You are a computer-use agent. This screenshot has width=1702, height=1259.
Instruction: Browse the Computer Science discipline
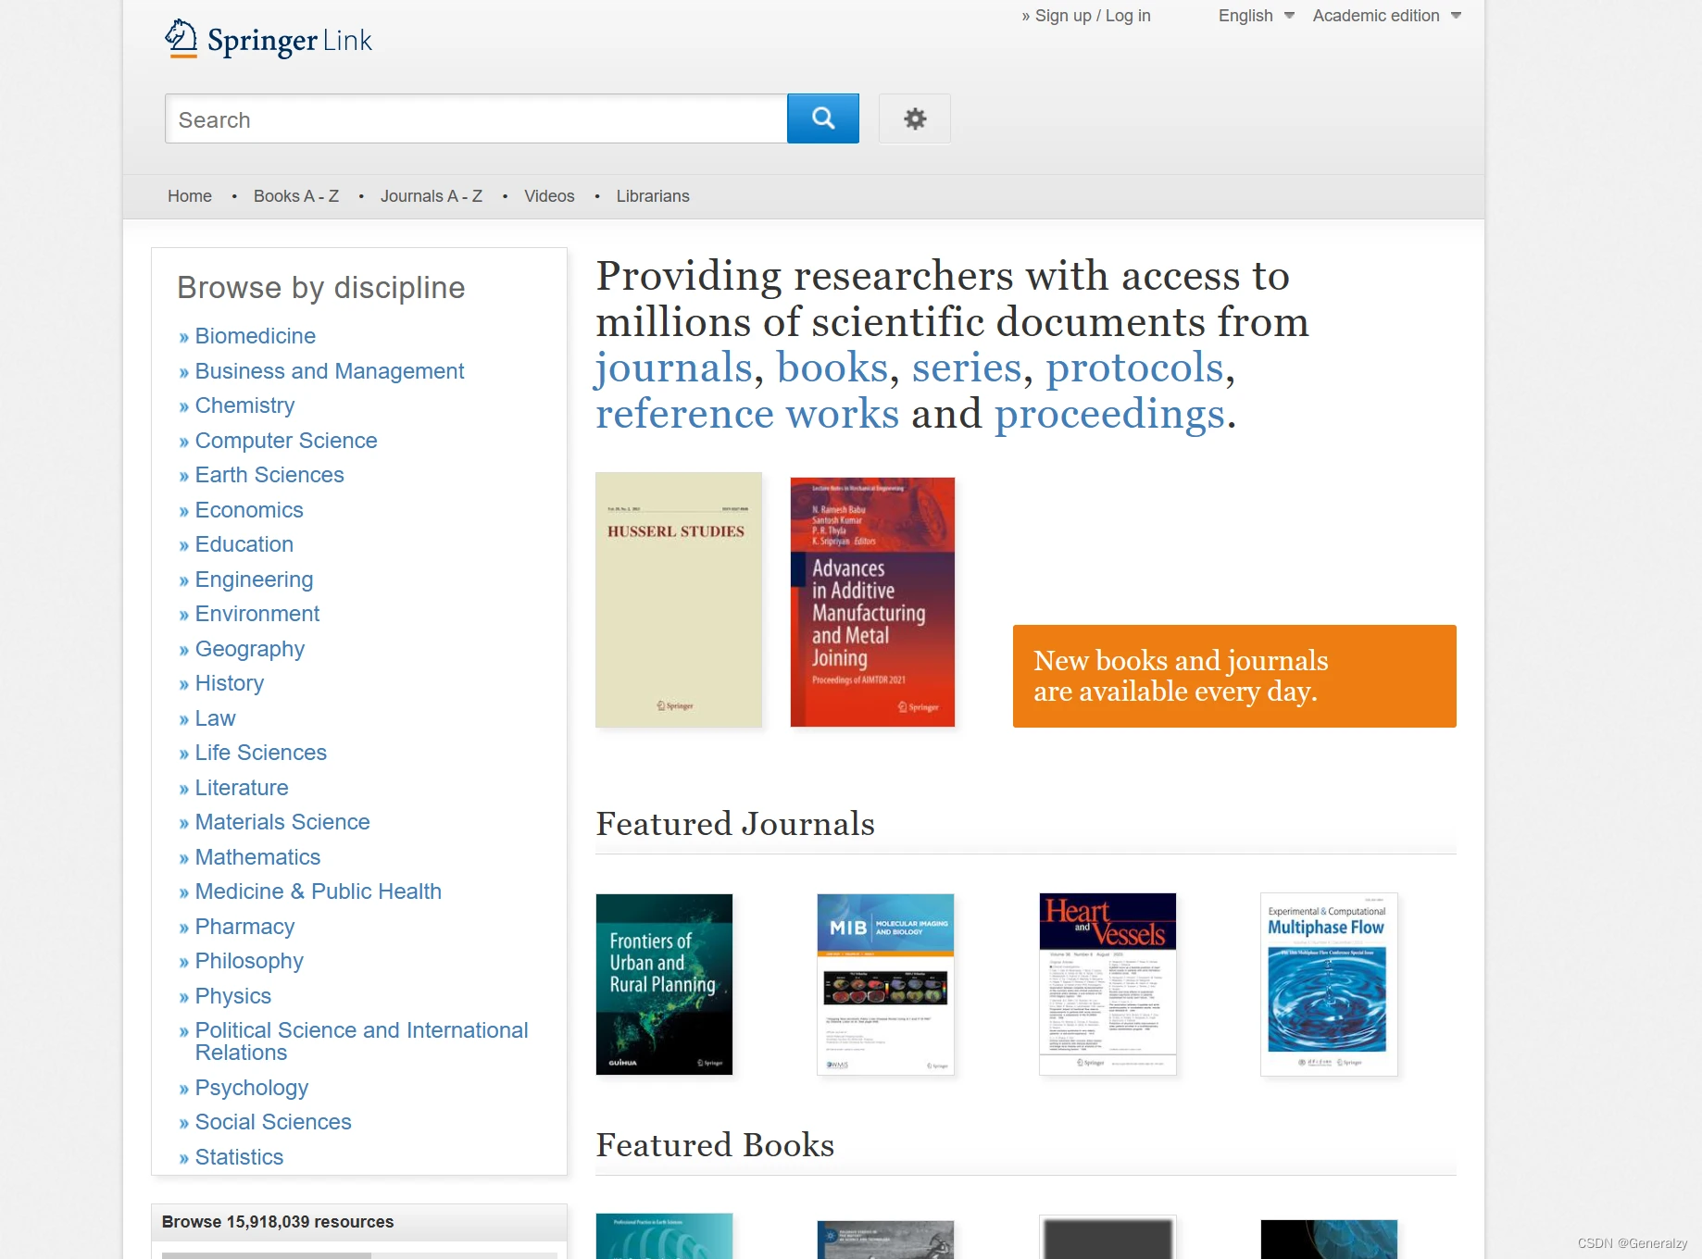pyautogui.click(x=285, y=441)
